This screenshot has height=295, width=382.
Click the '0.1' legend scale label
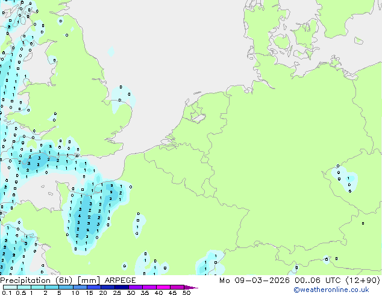click(7, 293)
